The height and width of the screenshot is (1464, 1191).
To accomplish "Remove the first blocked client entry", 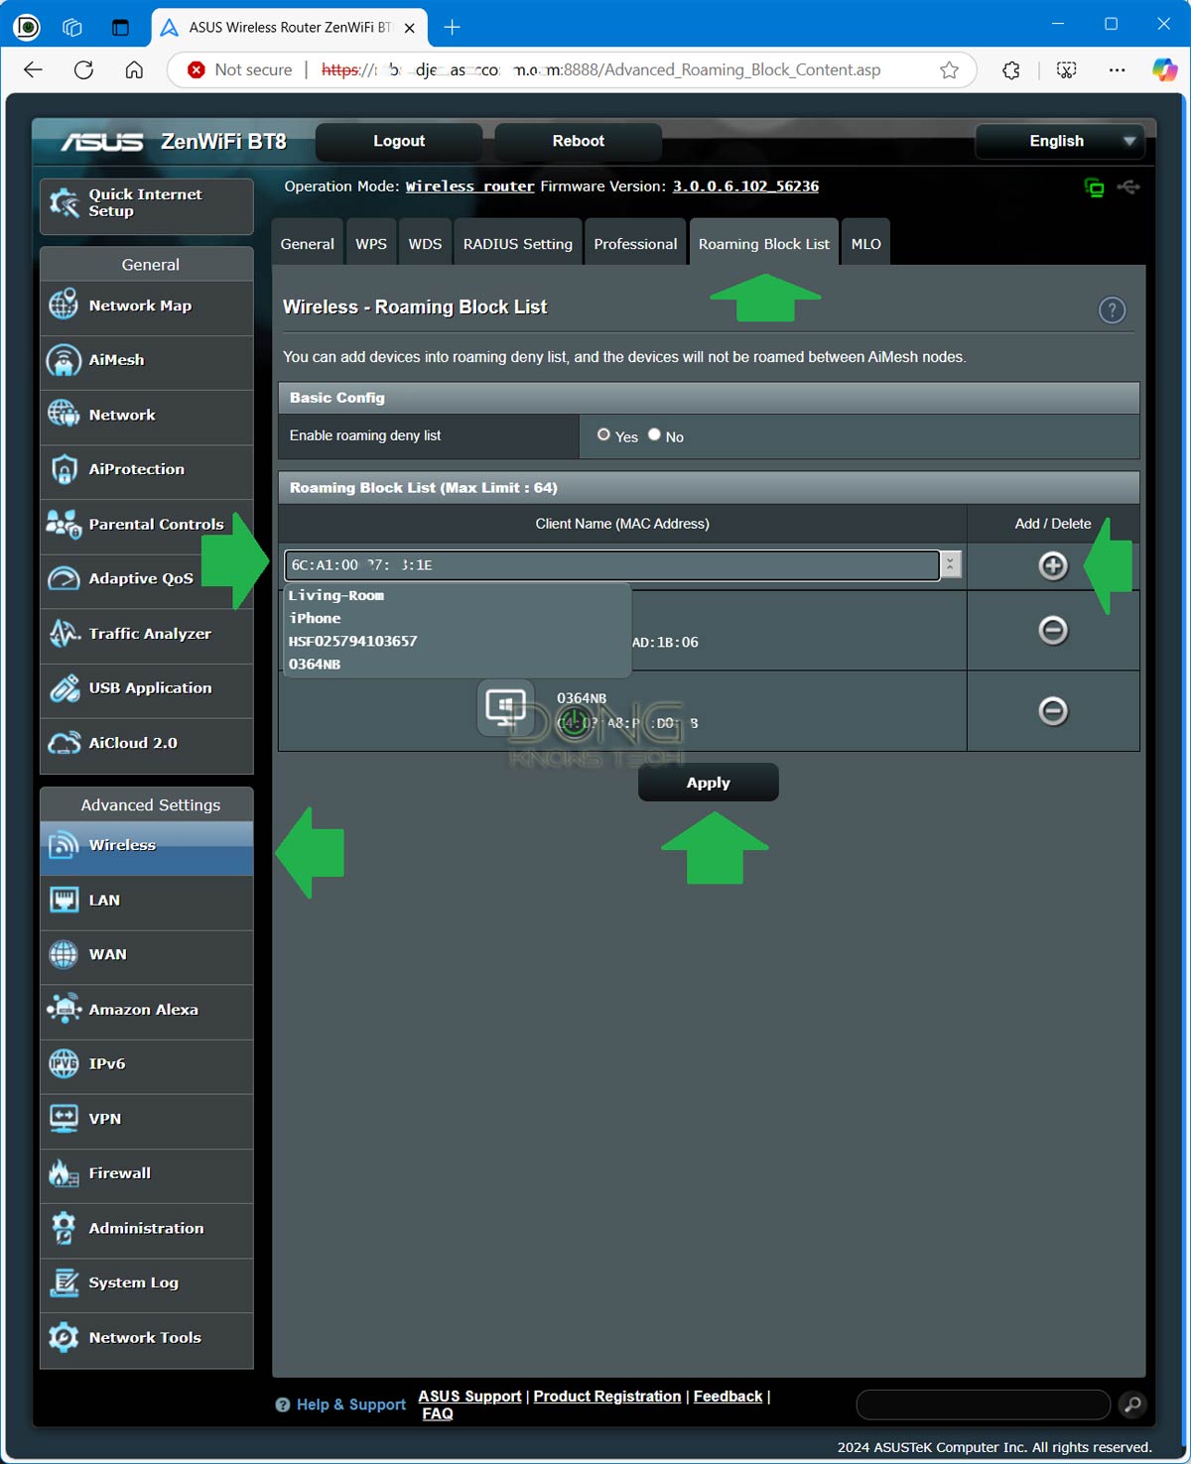I will coord(1052,630).
